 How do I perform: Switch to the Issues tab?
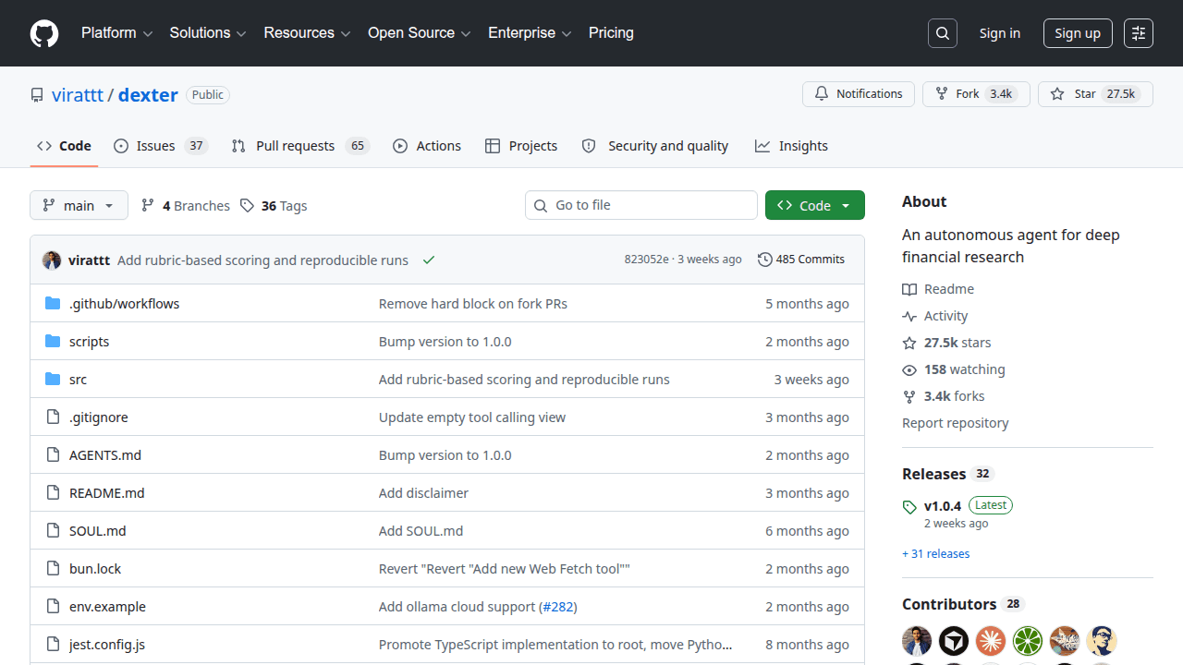pos(161,146)
